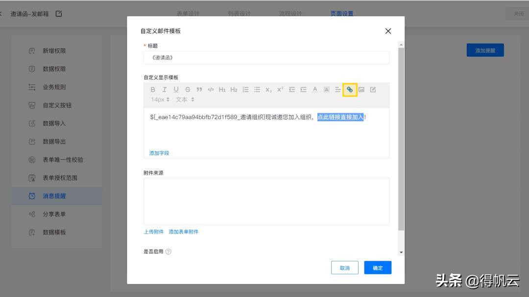Insert a hyperlink using the highlighted link icon
This screenshot has height=297, width=529.
coord(350,89)
